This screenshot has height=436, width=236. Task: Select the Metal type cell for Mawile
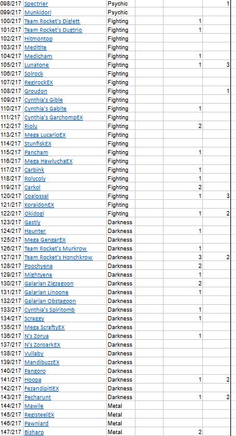click(120, 406)
